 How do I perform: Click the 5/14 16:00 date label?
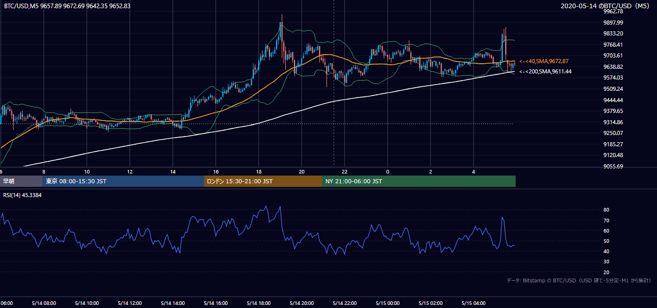pyautogui.click(x=216, y=303)
